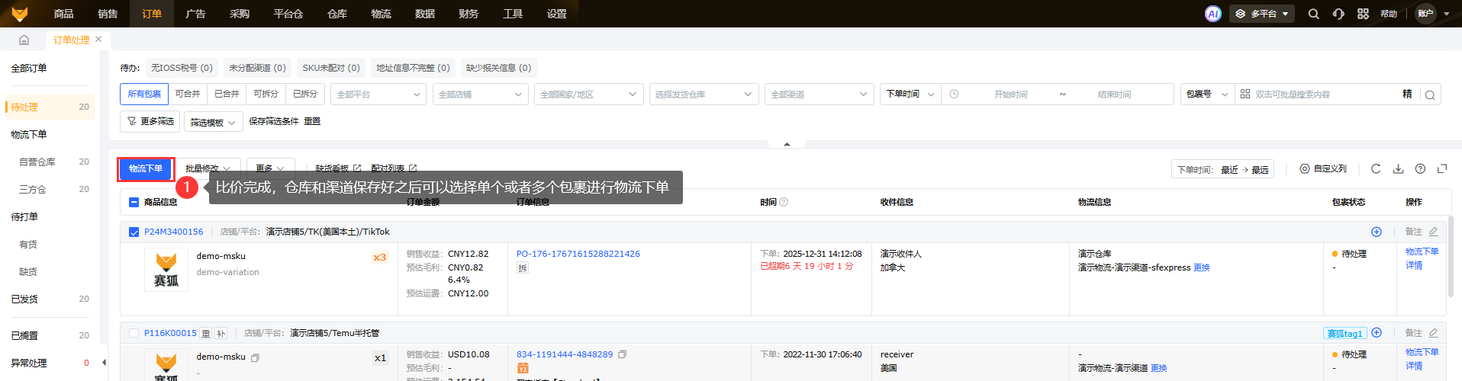Image resolution: width=1462 pixels, height=381 pixels.
Task: Click the 补 badge next to P116K00015
Action: pos(221,333)
